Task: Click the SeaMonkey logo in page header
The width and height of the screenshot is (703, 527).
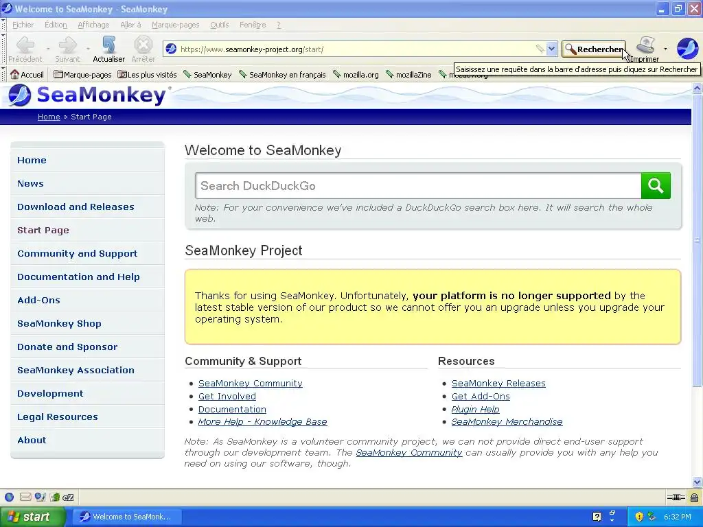Action: pos(87,95)
